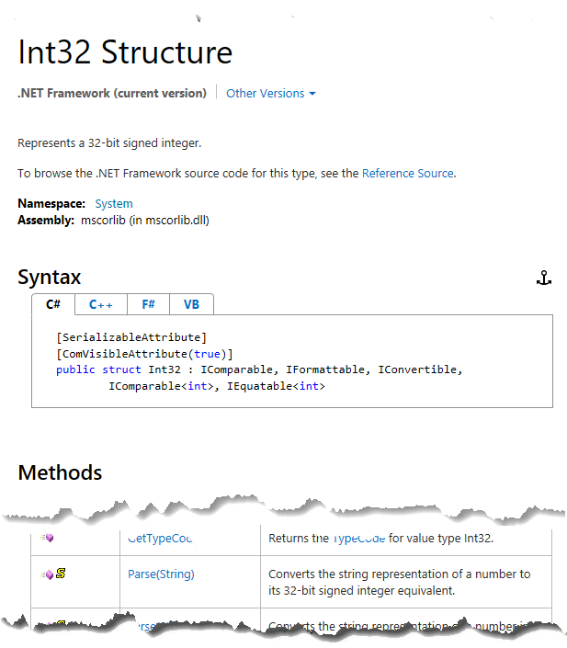This screenshot has height=648, width=567.
Task: Click the static S icon in Parse(String) row
Action: pos(61,573)
